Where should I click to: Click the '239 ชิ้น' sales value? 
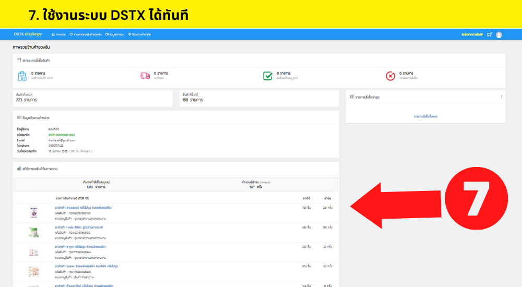point(306,247)
